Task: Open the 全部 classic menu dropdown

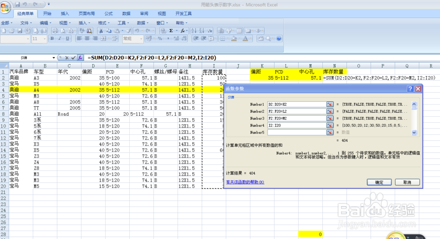Action: [x=7, y=23]
